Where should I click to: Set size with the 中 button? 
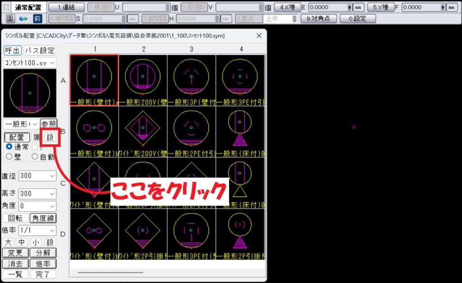pos(22,243)
